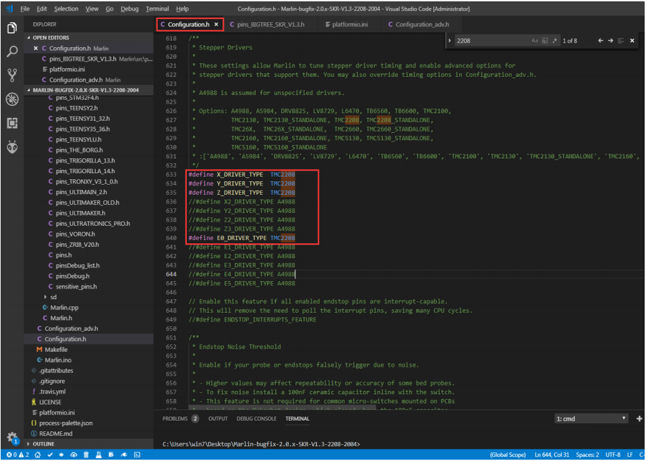Screen dimensions: 646x461
Task: Expand the 'sd' folder in explorer
Action: click(x=53, y=297)
